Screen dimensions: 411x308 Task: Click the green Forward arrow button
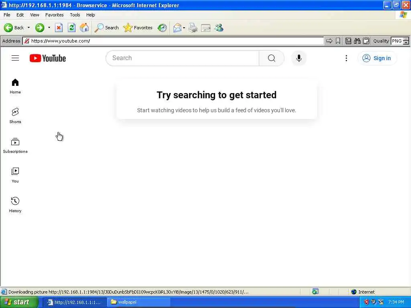coord(40,28)
